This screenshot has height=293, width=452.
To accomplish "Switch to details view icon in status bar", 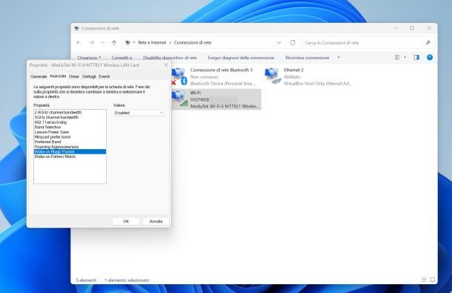I will tap(424, 280).
